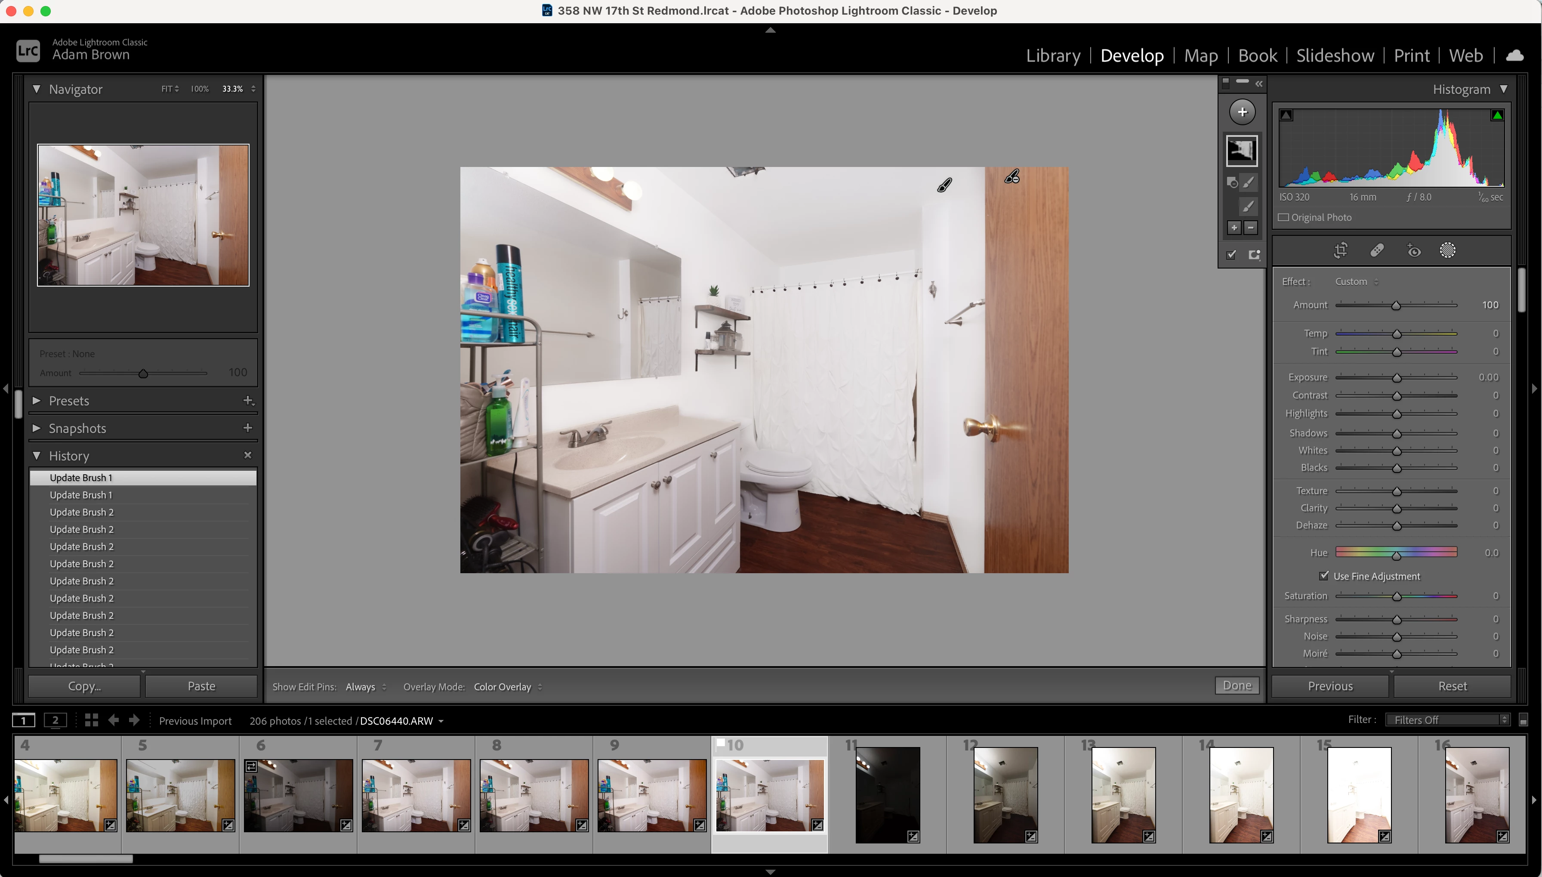The height and width of the screenshot is (877, 1542).
Task: Select the Red Eye Correction tool
Action: (1413, 250)
